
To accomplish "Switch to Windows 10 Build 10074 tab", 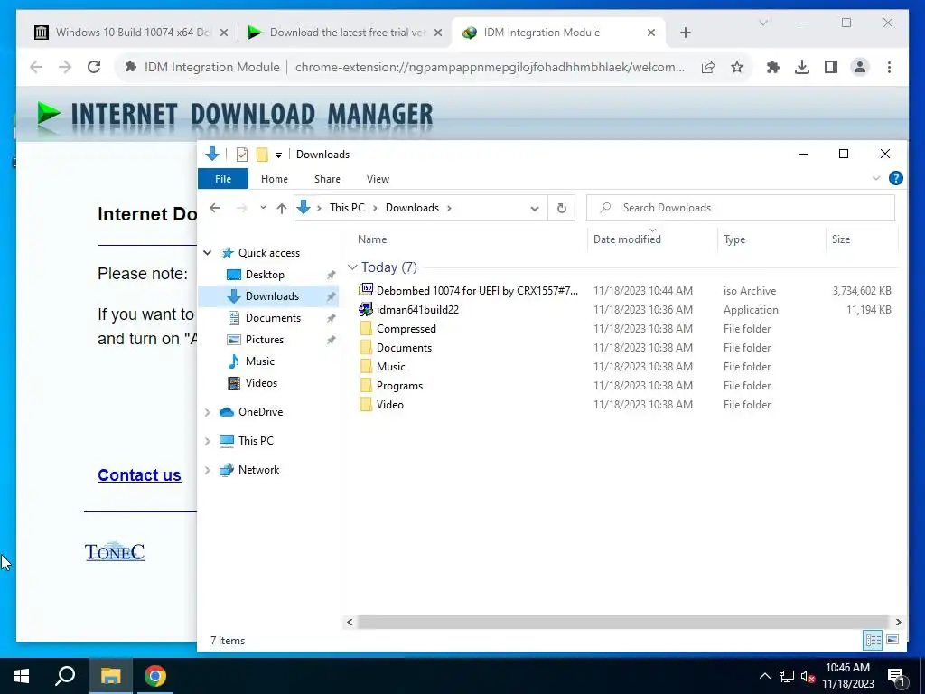I will (130, 33).
